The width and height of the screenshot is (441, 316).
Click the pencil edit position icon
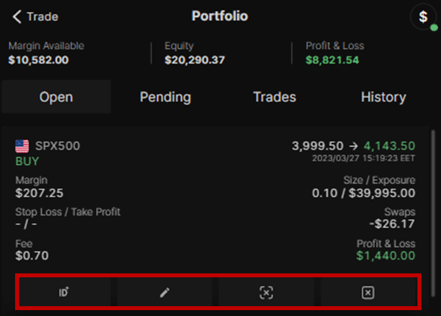tap(165, 292)
